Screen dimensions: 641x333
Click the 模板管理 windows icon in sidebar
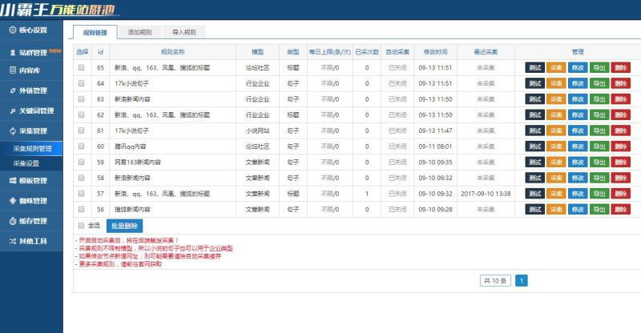click(13, 181)
